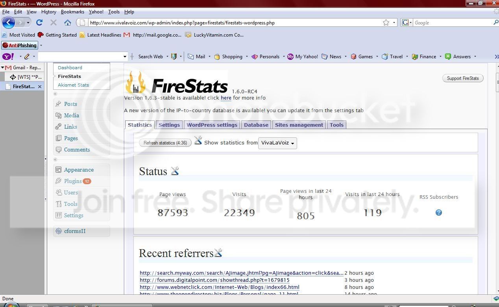The height and width of the screenshot is (307, 499).
Task: Click the Support FireStats button
Action: tap(463, 78)
